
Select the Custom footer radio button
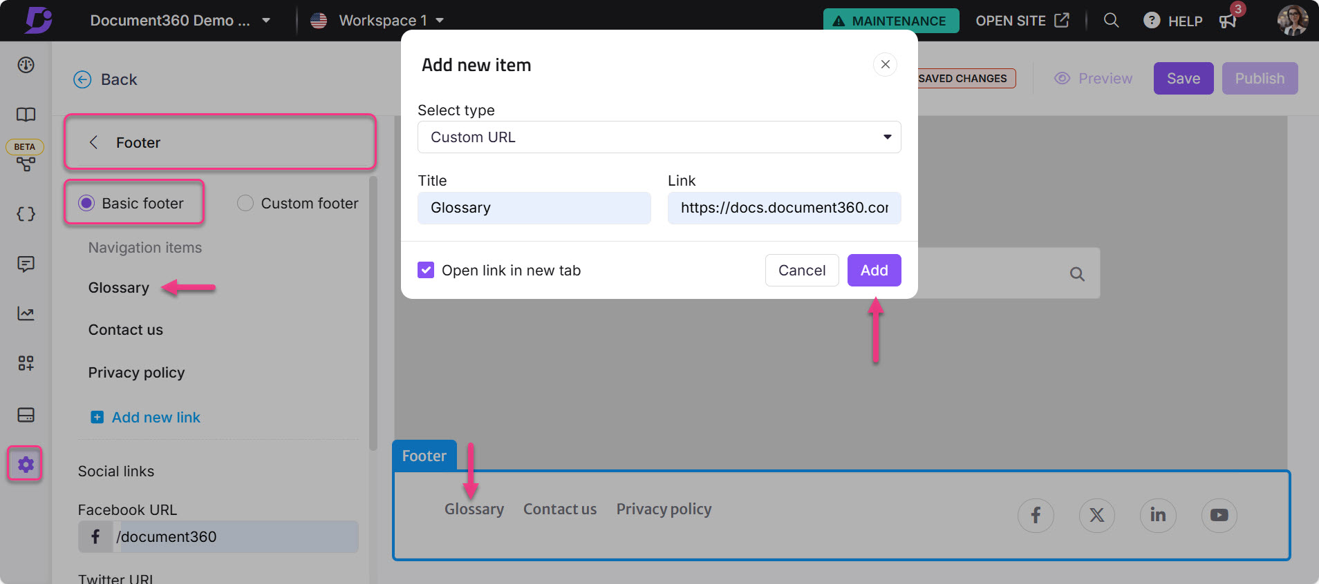[245, 203]
